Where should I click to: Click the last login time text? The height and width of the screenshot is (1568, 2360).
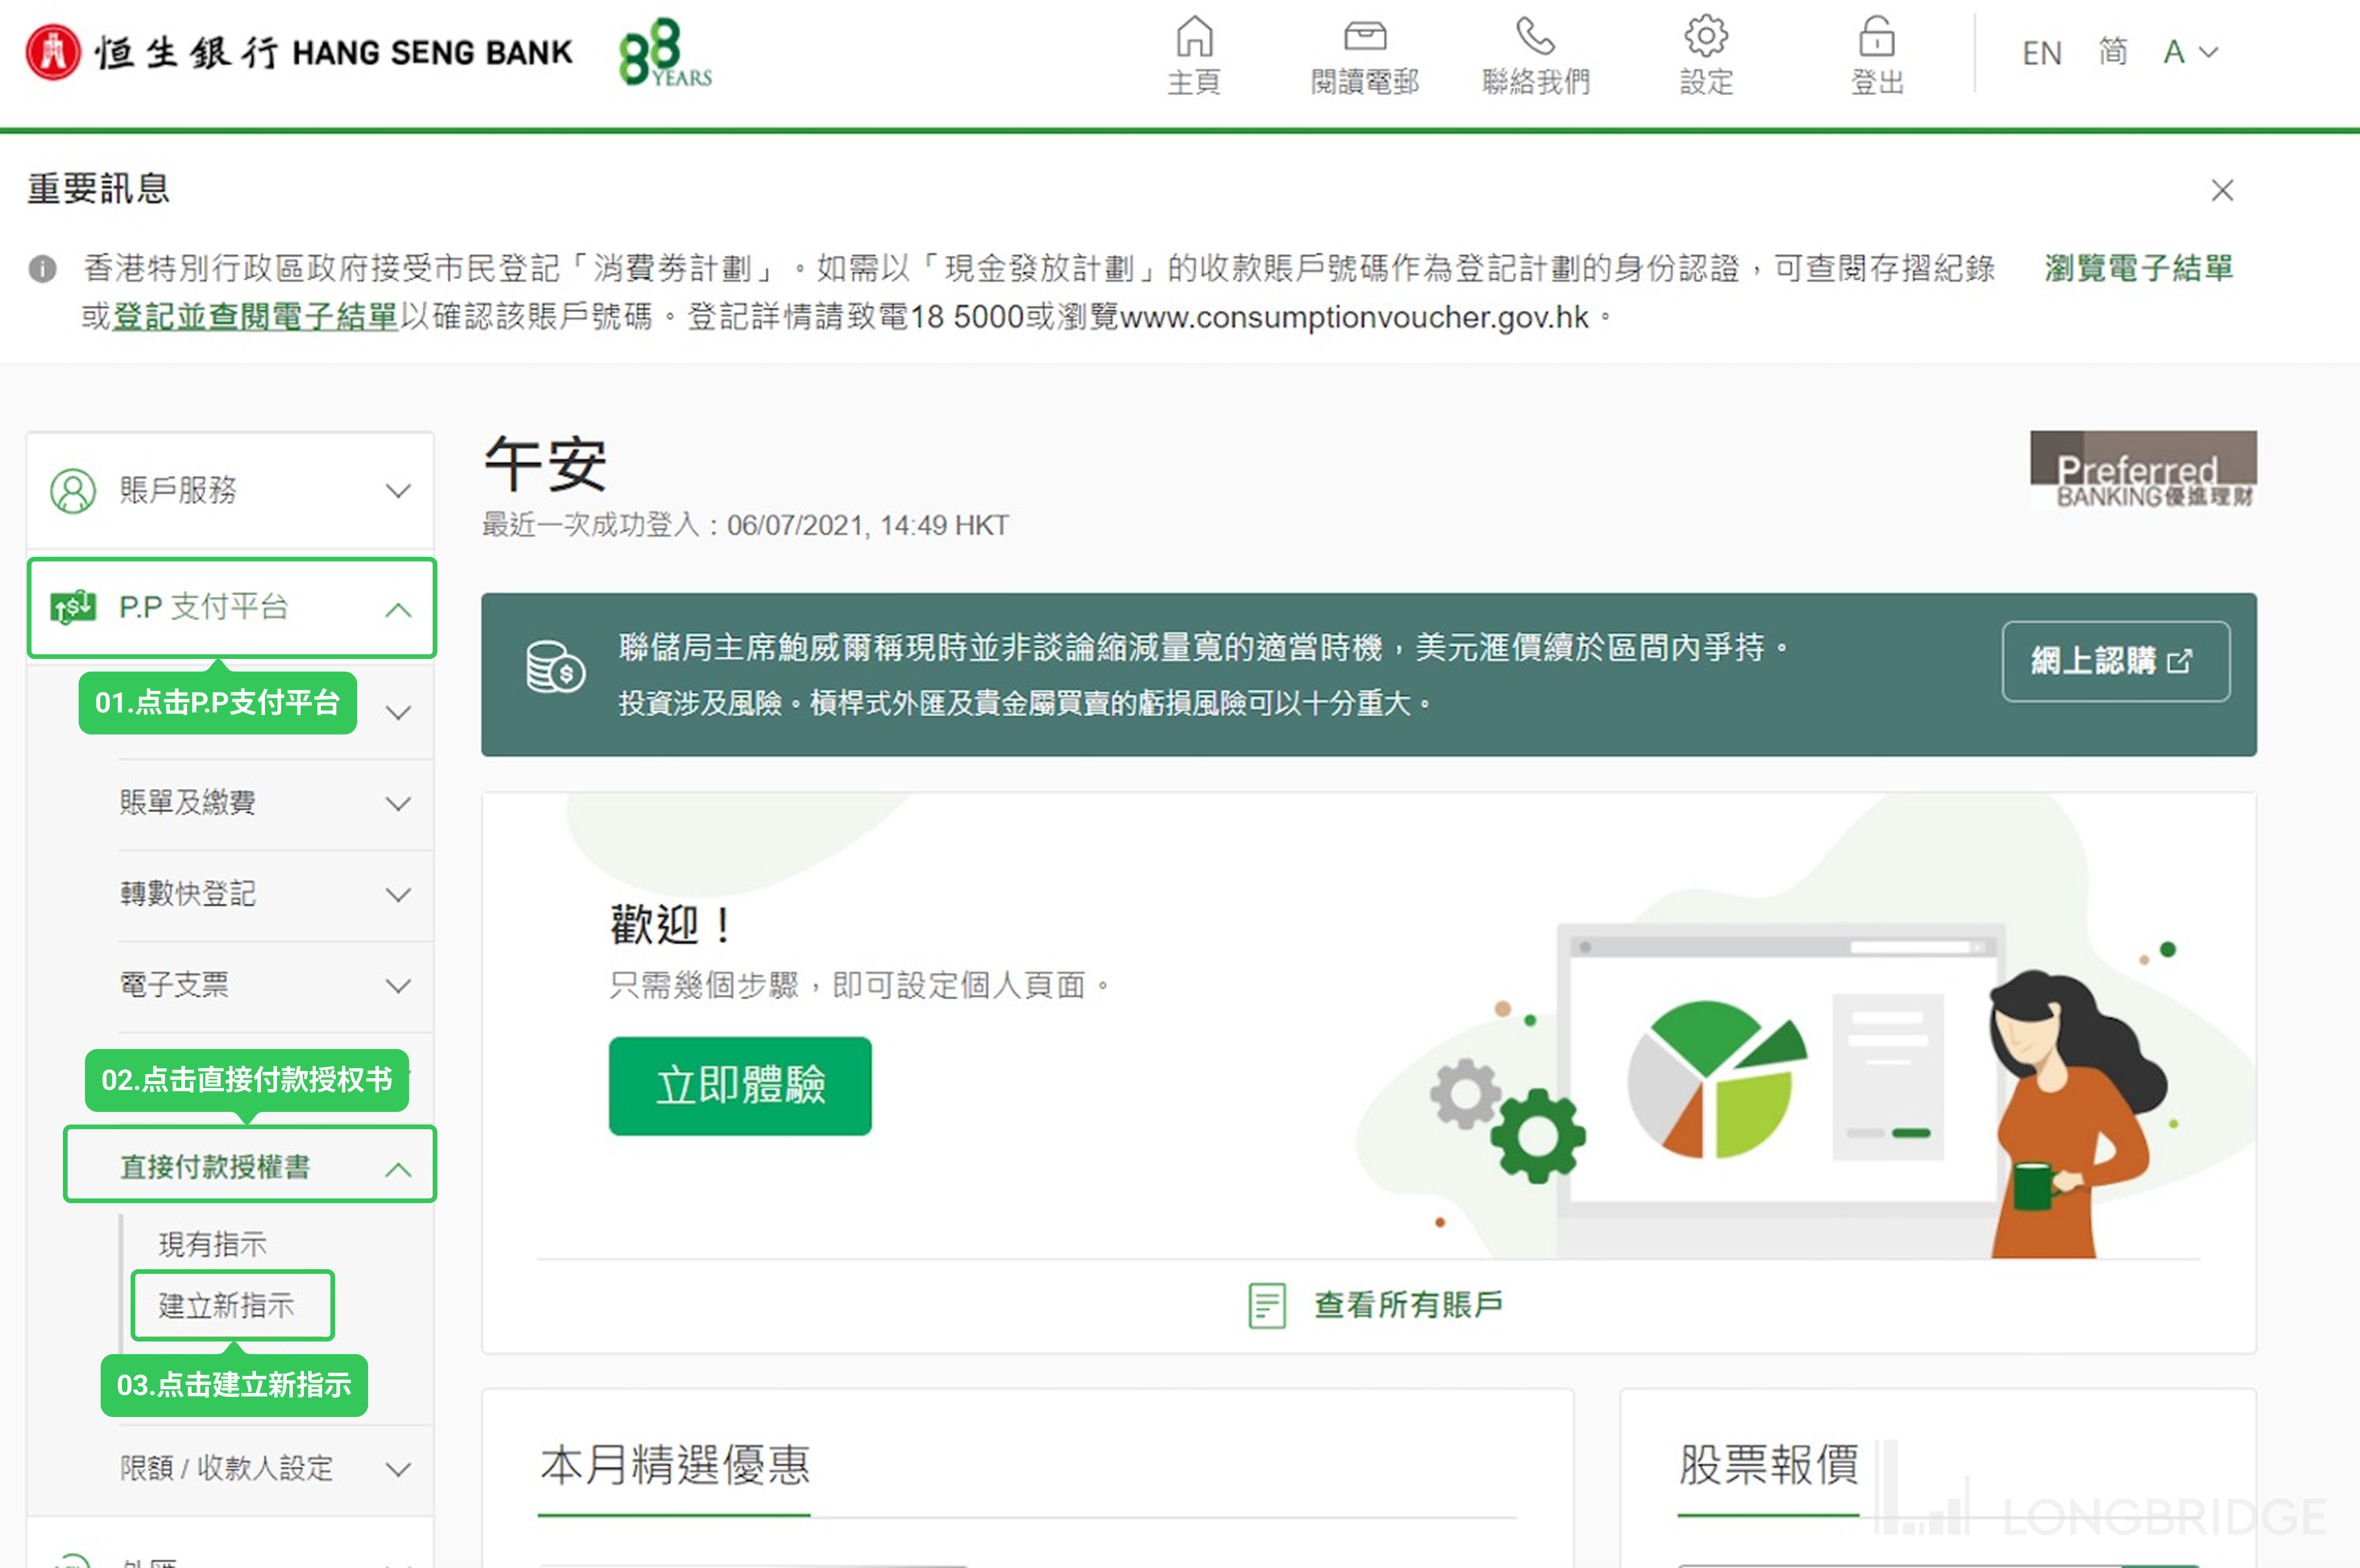745,525
